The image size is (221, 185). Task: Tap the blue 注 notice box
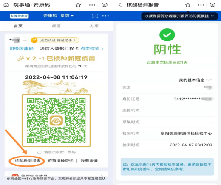167,167
